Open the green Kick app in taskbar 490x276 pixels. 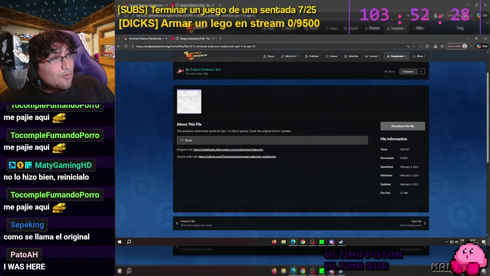click(x=322, y=242)
